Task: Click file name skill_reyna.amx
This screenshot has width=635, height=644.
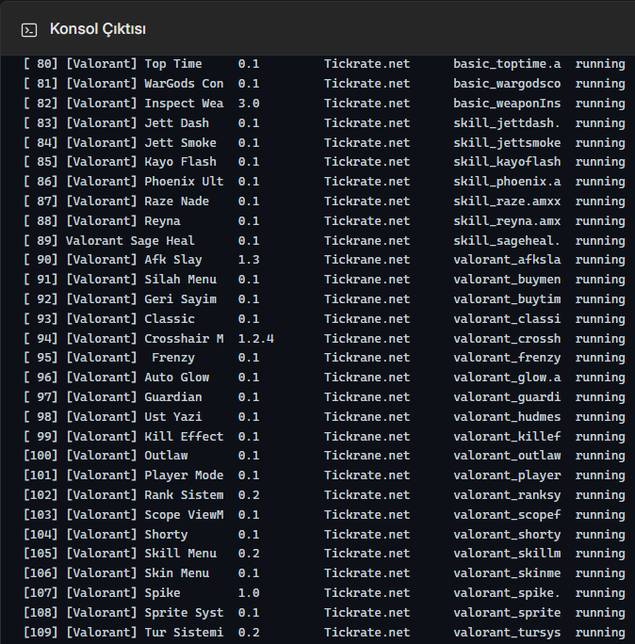Action: [507, 221]
